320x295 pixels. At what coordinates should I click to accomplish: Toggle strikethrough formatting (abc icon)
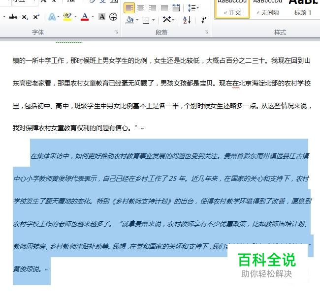point(13,17)
